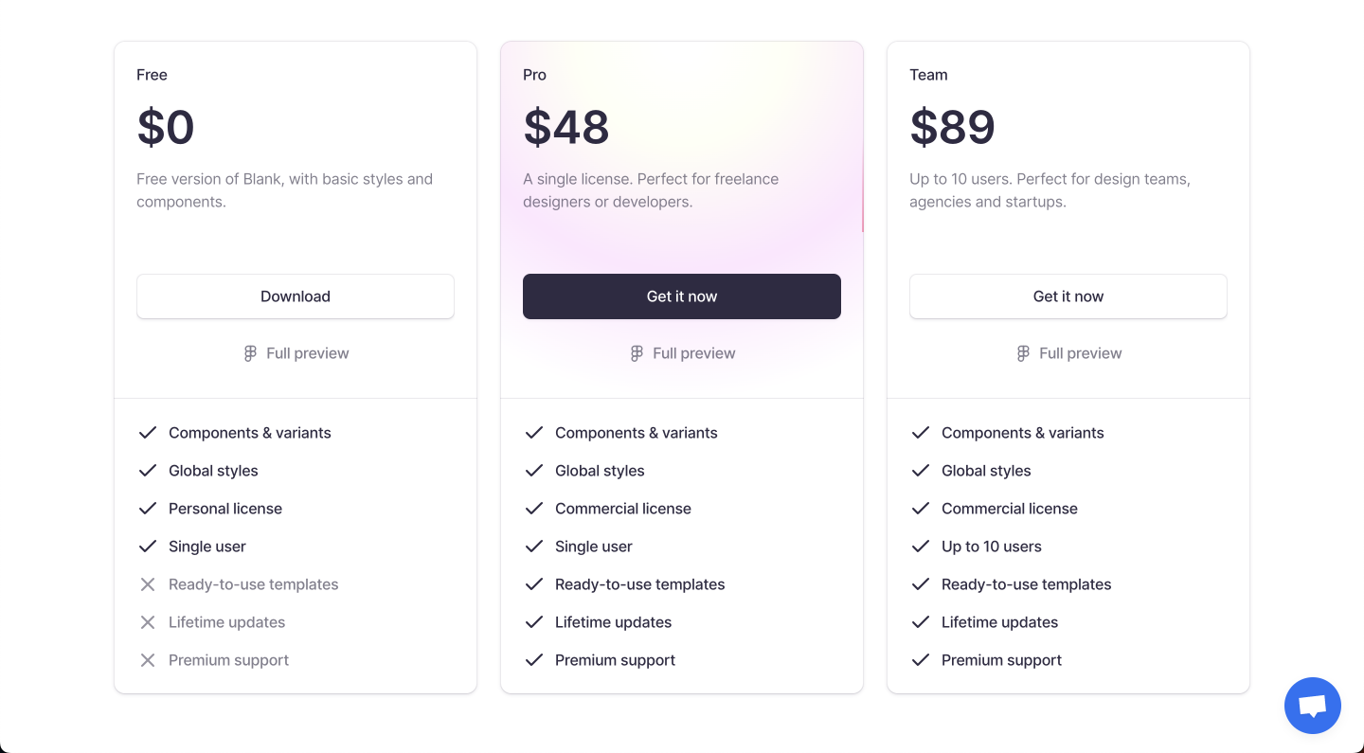Click the Team plan title

pos(928,75)
